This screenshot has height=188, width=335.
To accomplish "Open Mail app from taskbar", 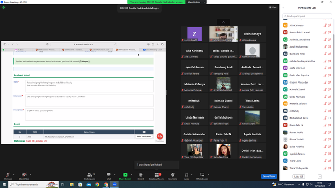I will [x=89, y=184].
